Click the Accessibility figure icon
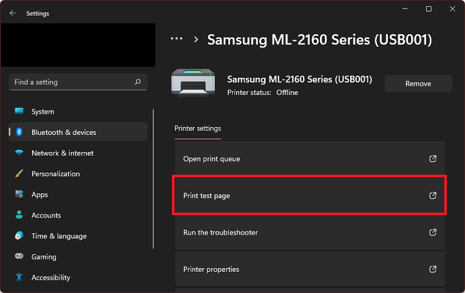 [x=19, y=277]
